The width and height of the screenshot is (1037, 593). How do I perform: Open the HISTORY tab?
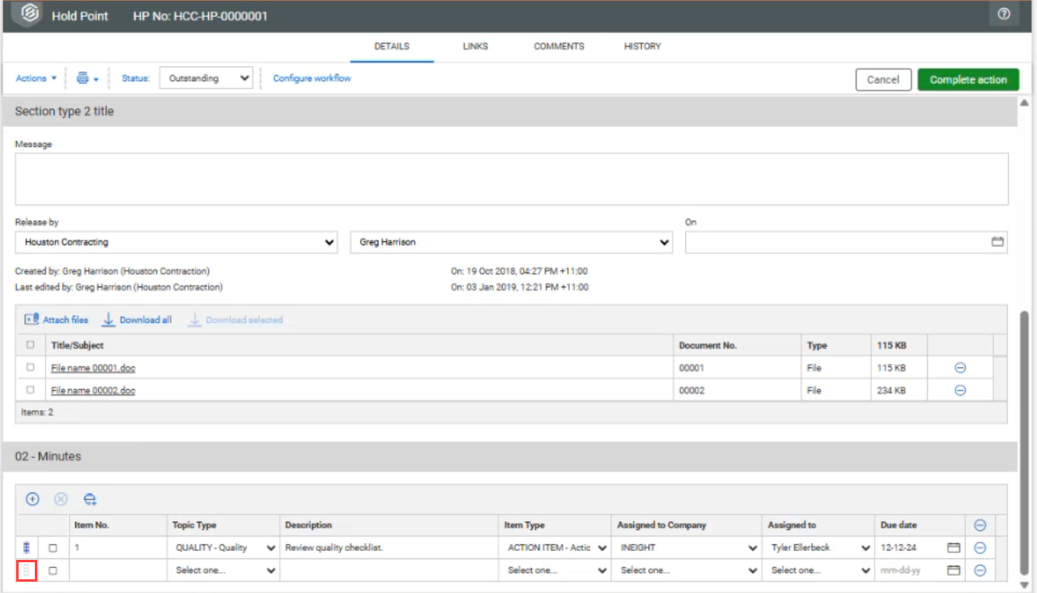pyautogui.click(x=642, y=46)
